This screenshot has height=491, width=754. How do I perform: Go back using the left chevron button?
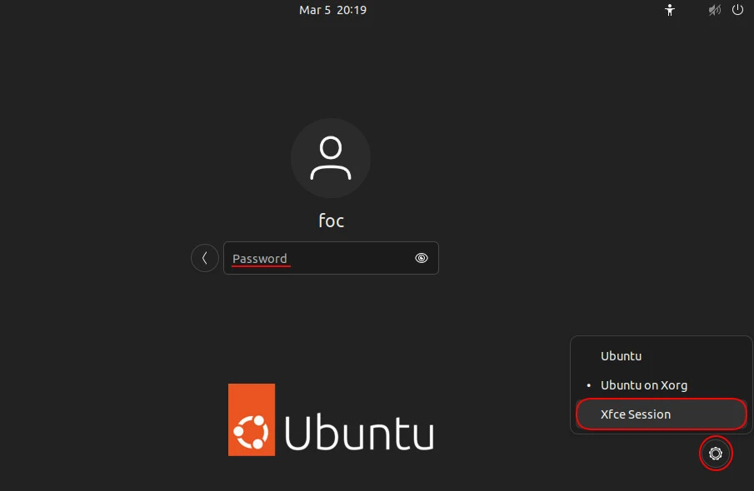click(x=205, y=258)
